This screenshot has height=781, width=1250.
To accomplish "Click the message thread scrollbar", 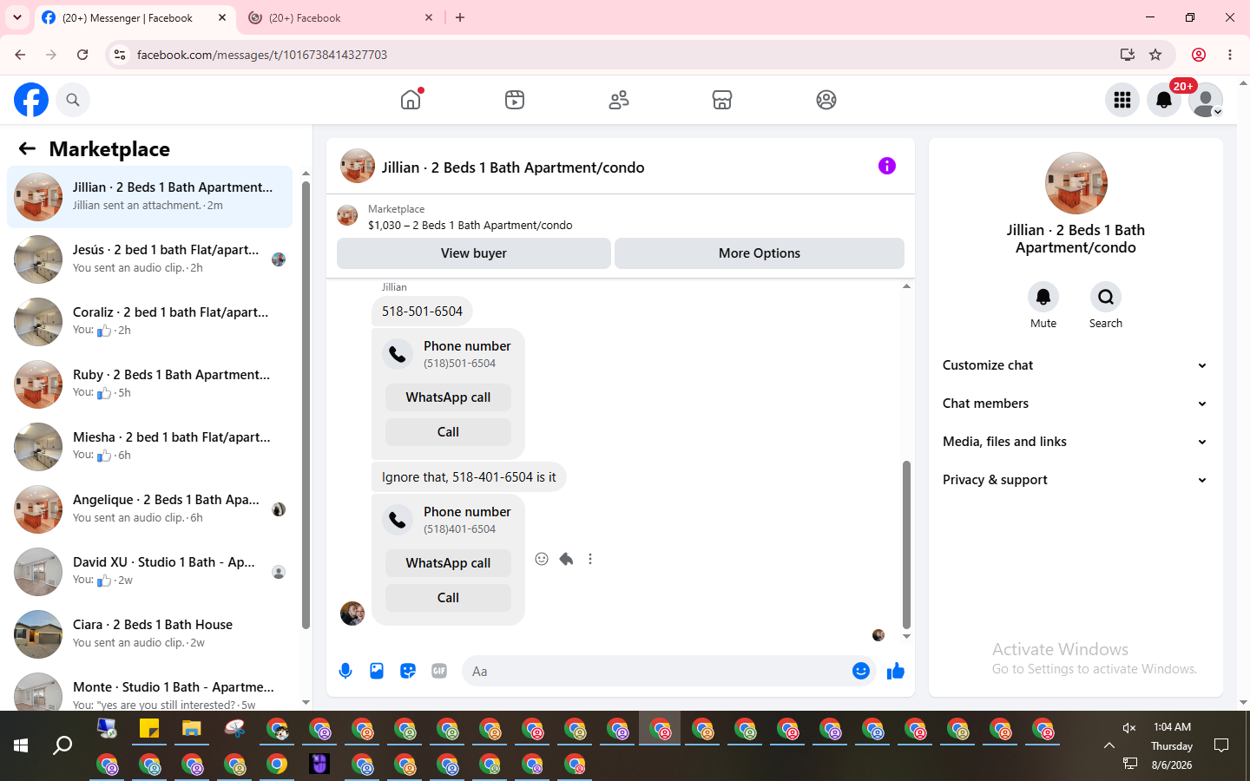I will 906,544.
